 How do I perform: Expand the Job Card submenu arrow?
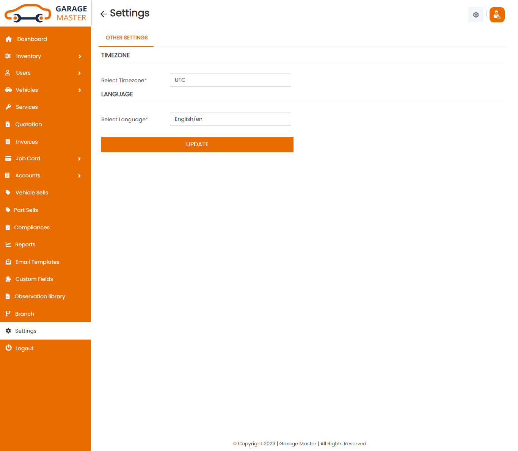pos(80,159)
